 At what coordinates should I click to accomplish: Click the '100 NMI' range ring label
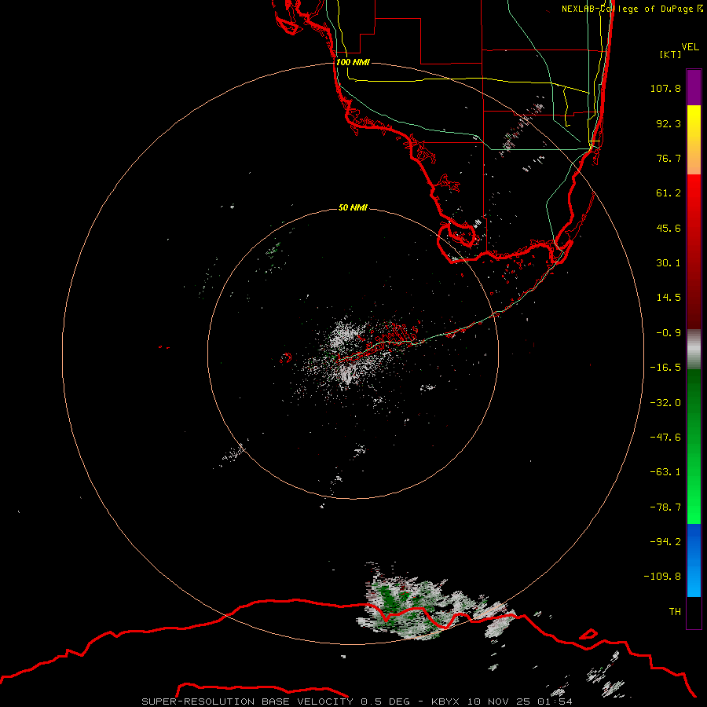pyautogui.click(x=353, y=62)
